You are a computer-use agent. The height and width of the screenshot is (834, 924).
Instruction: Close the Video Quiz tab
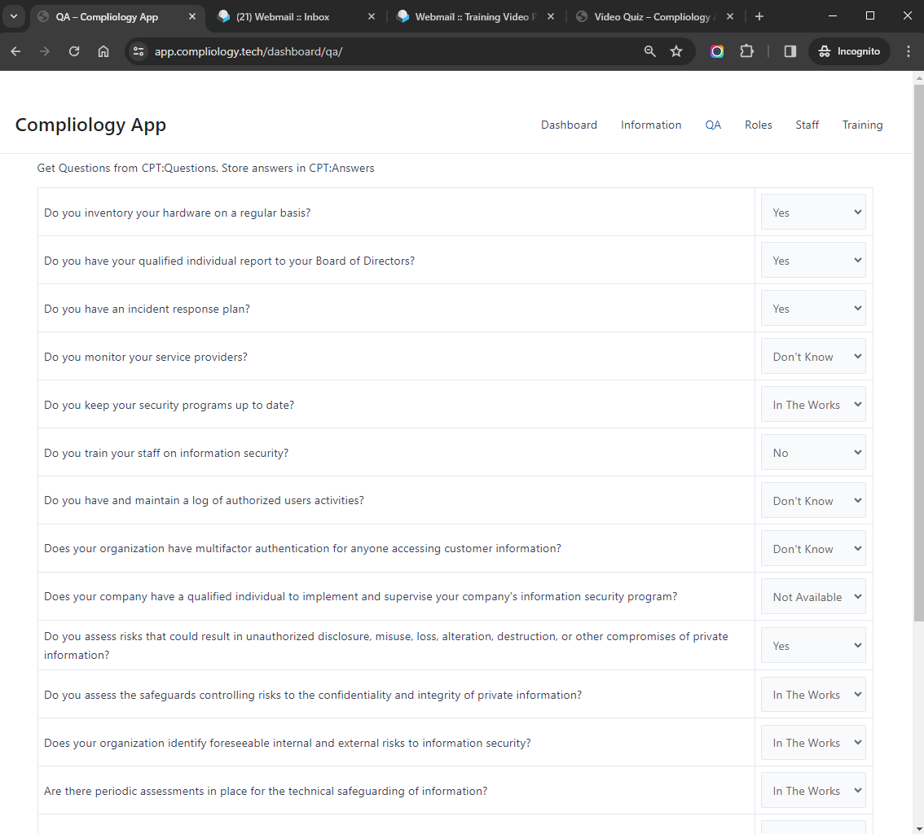tap(729, 16)
